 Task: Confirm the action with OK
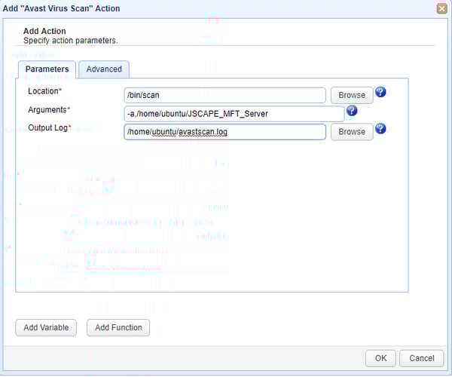(x=380, y=358)
